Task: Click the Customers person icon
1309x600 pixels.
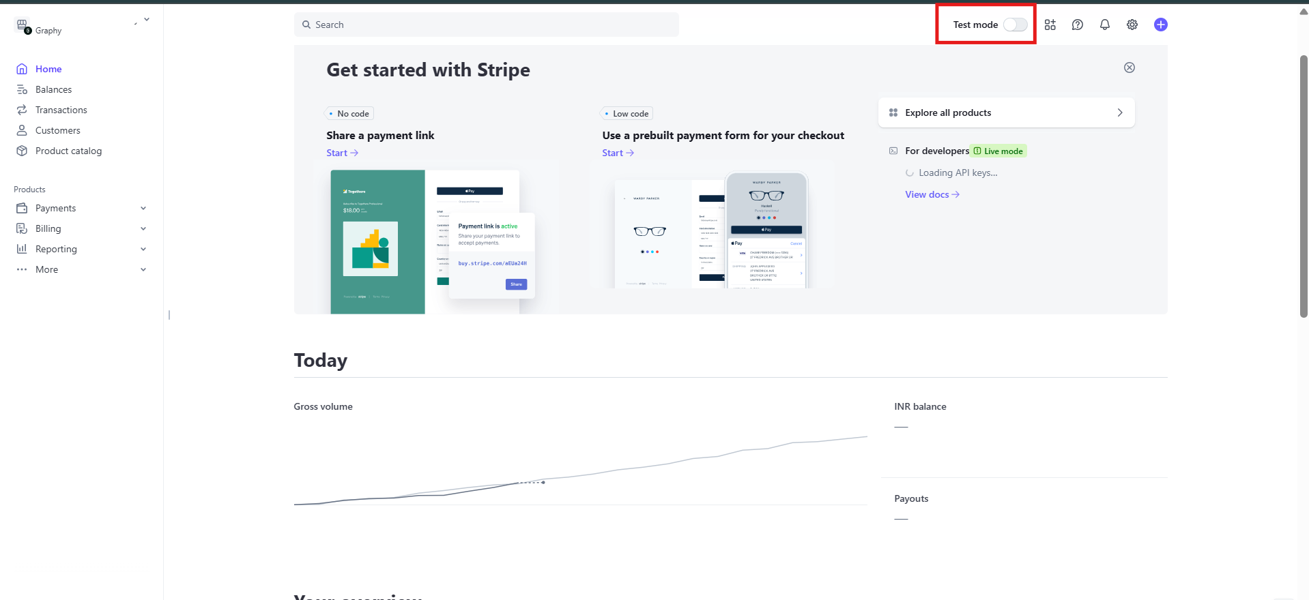Action: pos(22,130)
